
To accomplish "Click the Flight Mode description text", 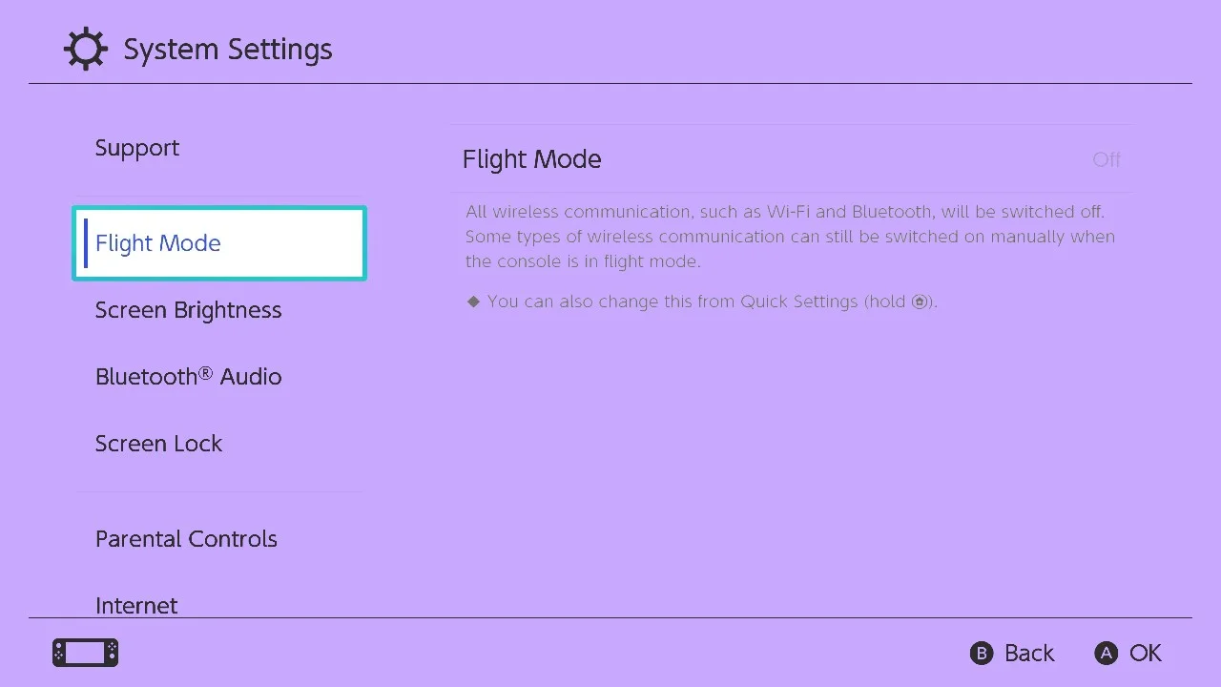I will [790, 237].
